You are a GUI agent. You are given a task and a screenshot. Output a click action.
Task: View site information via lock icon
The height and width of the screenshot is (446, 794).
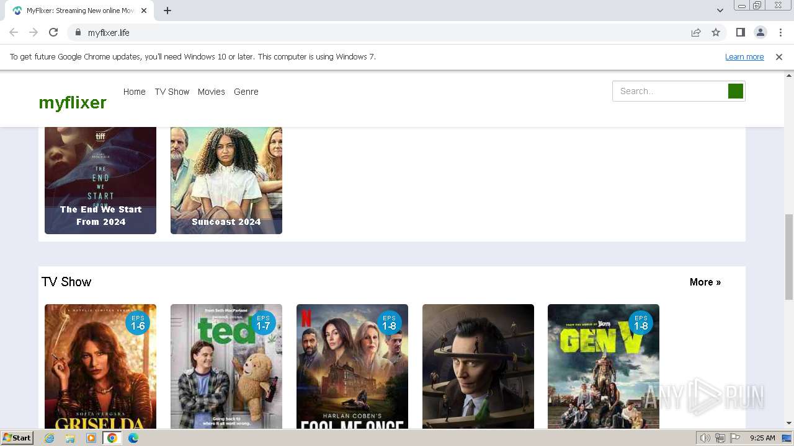coord(78,32)
